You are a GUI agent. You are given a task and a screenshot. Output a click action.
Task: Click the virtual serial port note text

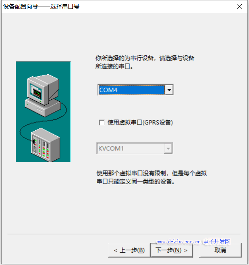click(x=151, y=177)
